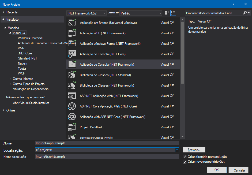Select the Standard .NET category
The height and width of the screenshot is (175, 252).
pos(28,58)
